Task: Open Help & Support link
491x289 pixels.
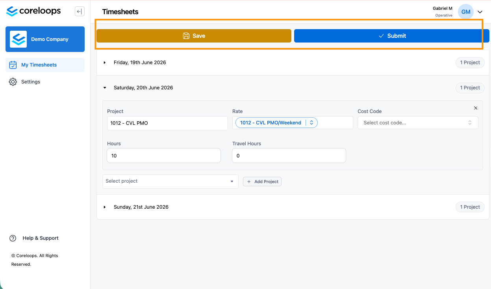Action: (x=34, y=238)
